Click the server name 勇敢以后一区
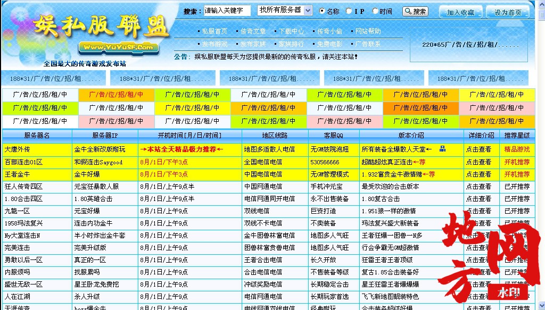This screenshot has width=545, height=310. tap(23, 260)
